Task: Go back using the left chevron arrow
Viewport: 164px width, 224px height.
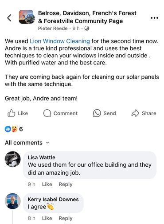Action: 9,18
